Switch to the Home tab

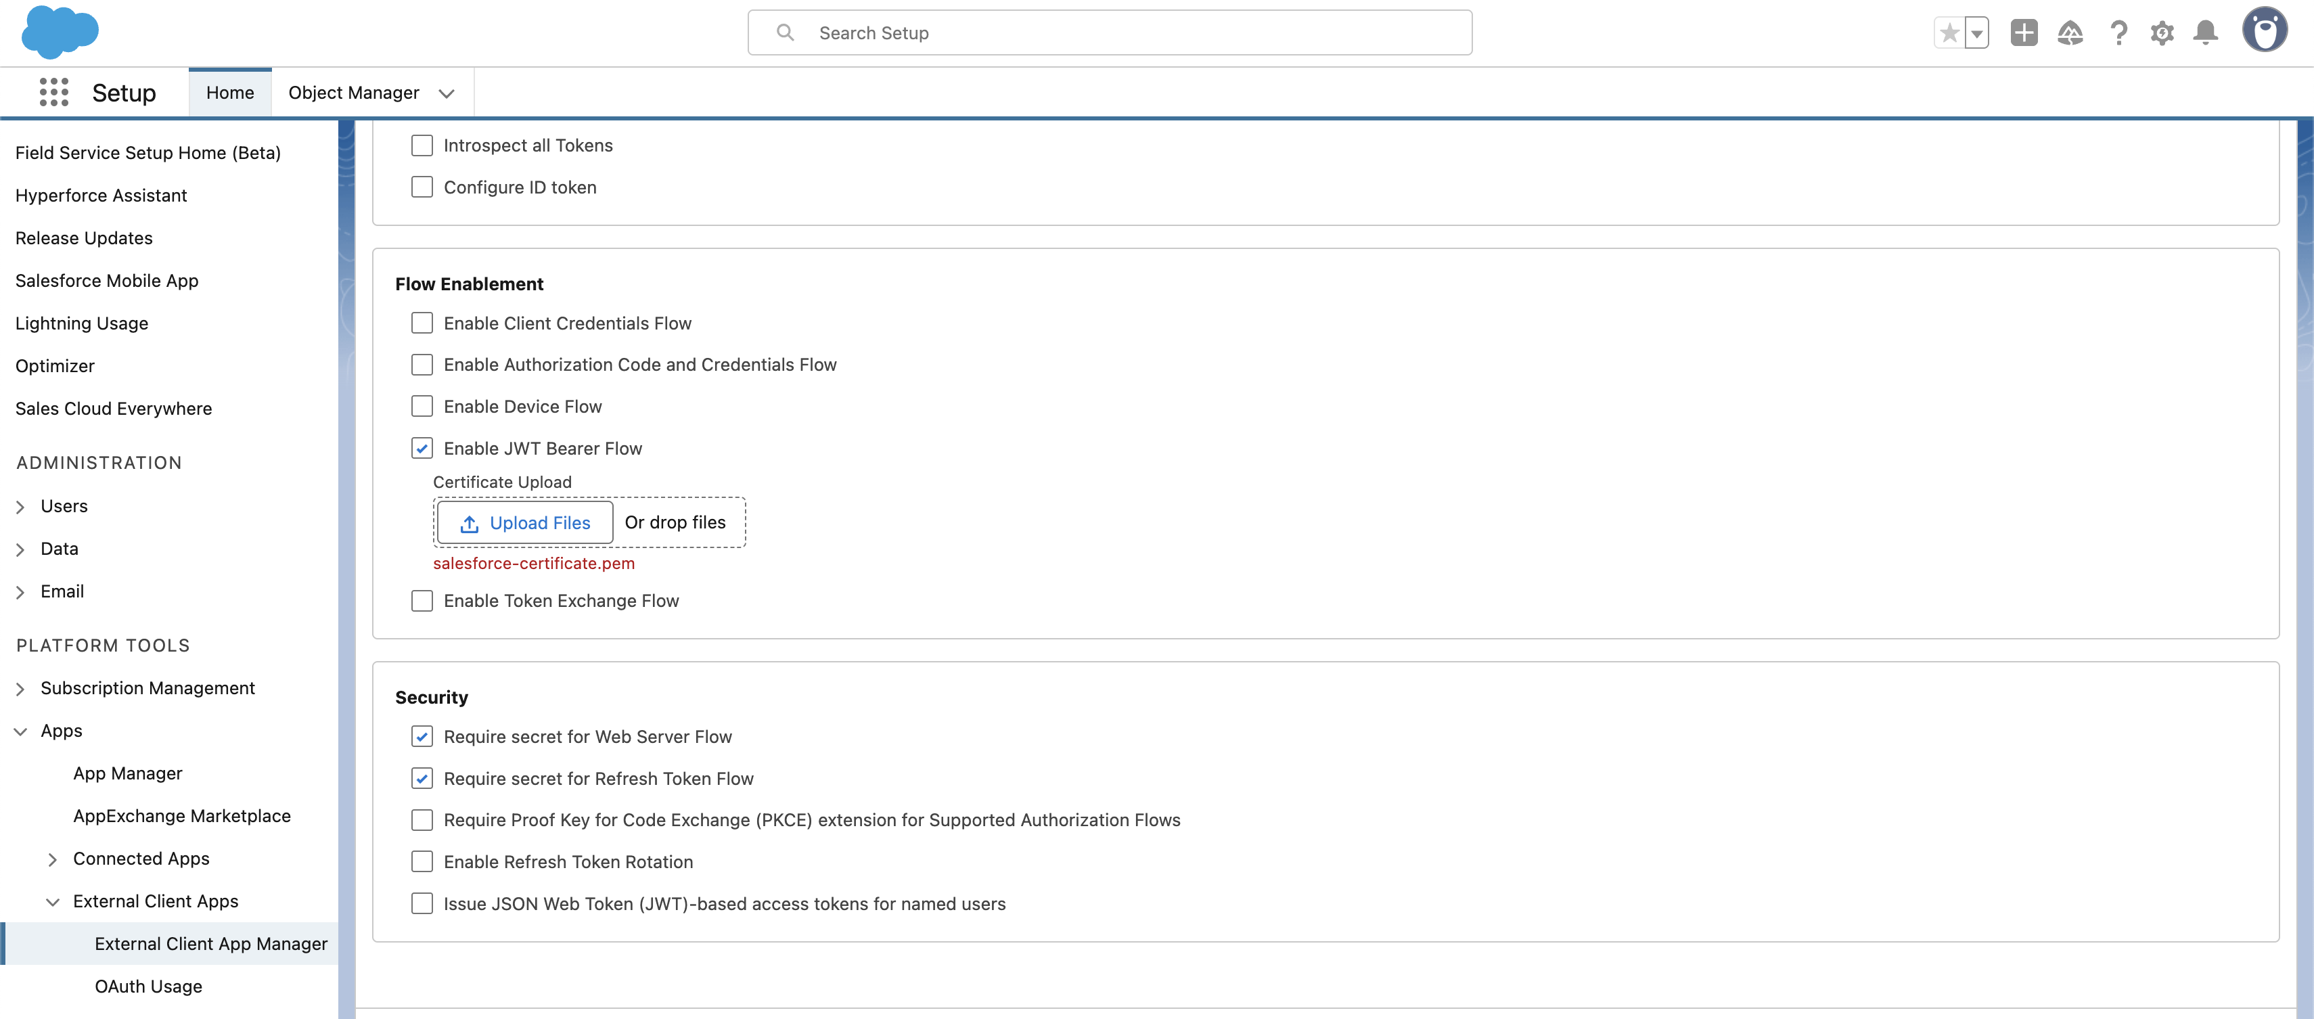coord(230,93)
